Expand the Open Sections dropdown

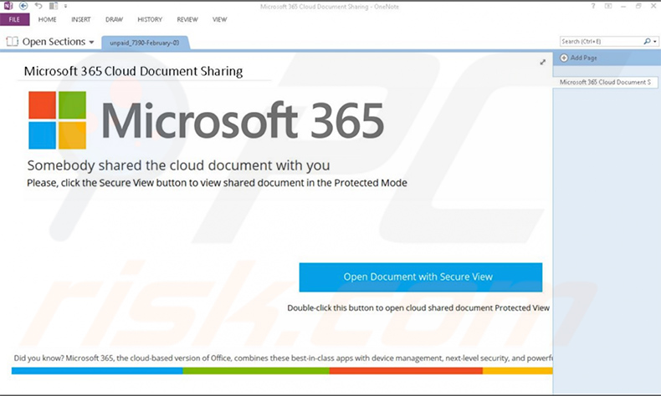(91, 42)
